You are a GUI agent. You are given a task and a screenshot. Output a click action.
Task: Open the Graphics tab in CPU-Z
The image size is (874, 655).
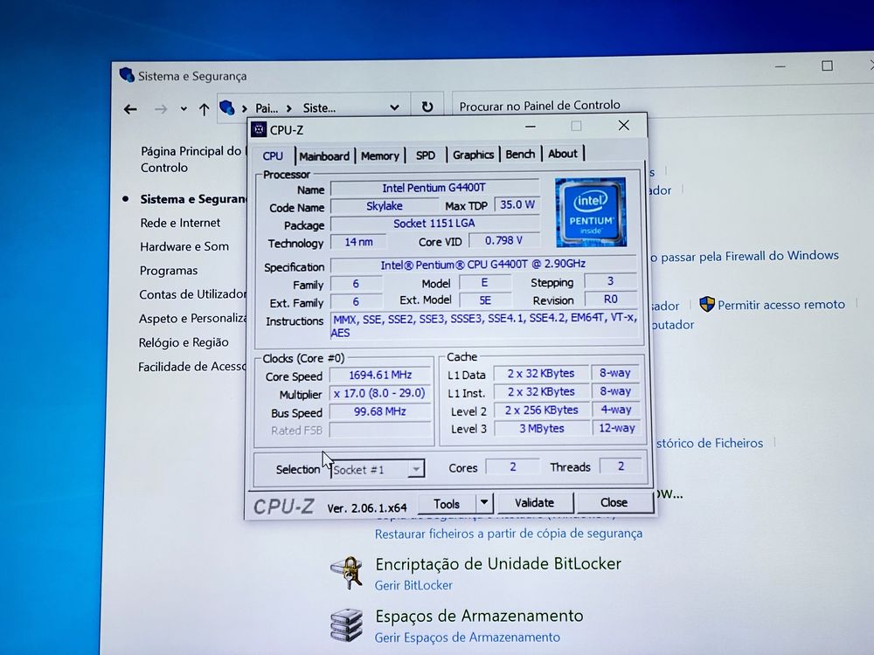pos(473,155)
